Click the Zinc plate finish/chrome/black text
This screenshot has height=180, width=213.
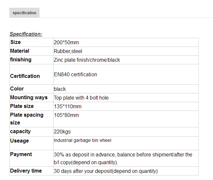coord(87,60)
